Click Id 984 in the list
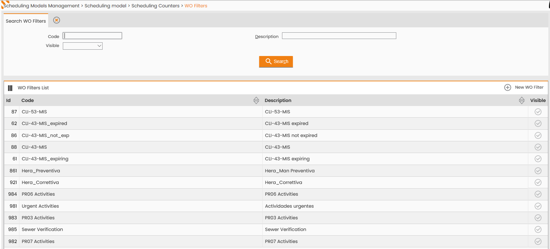The height and width of the screenshot is (249, 550). pos(13,194)
